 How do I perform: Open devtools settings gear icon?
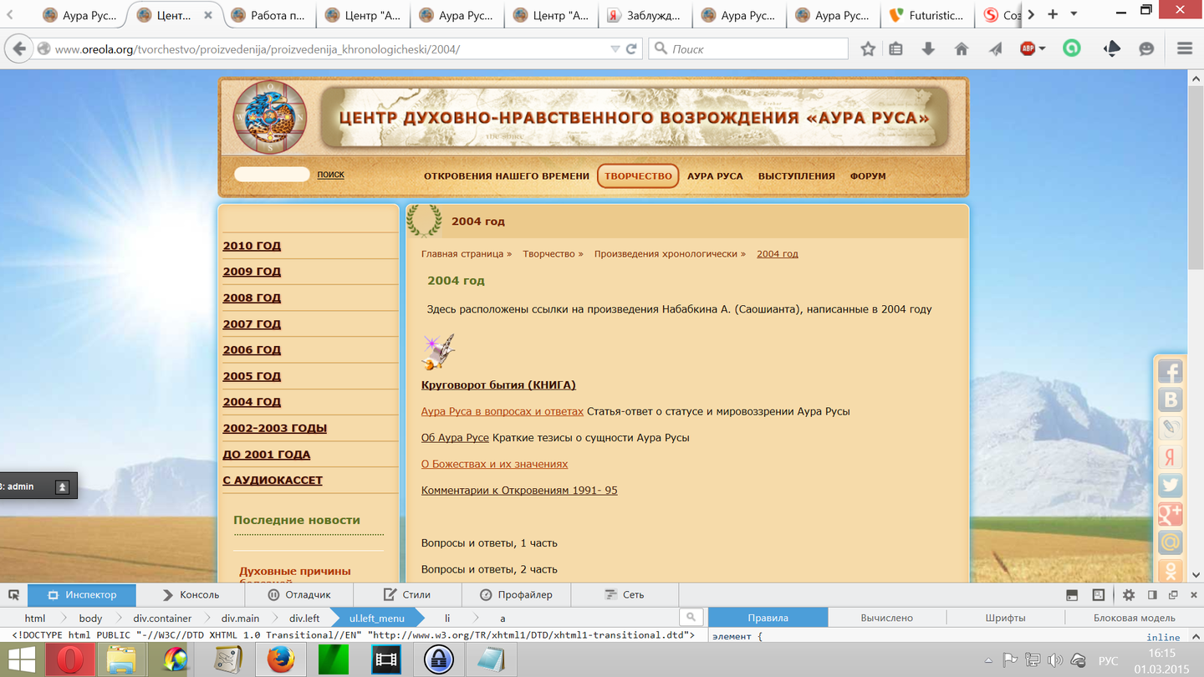click(x=1129, y=595)
